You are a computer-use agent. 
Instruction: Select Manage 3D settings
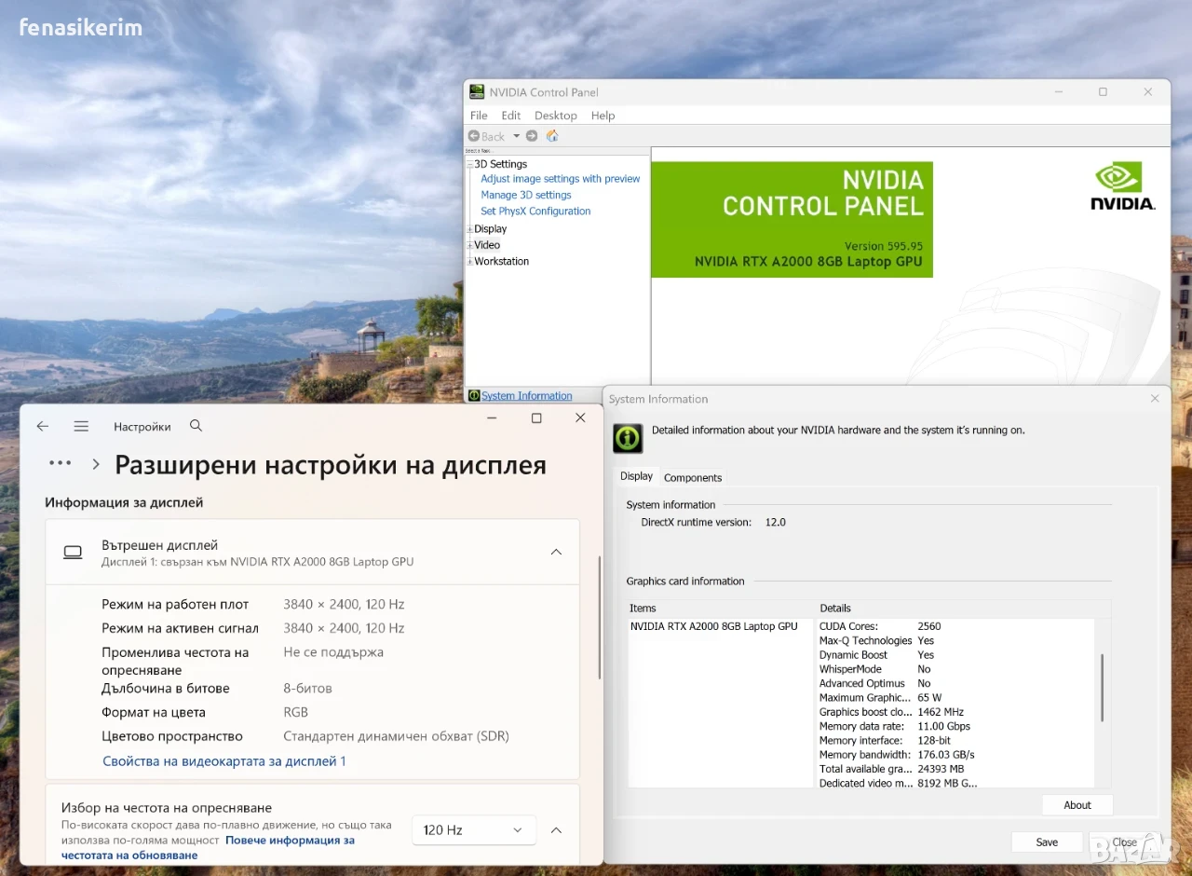[x=526, y=195]
